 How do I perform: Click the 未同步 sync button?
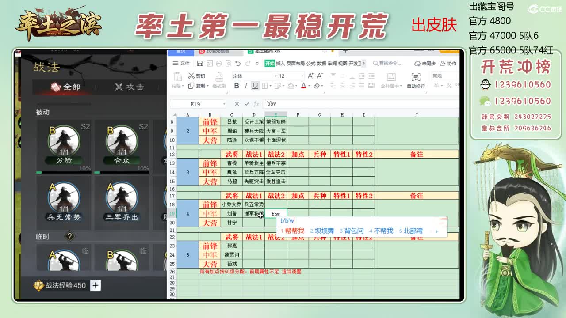coord(425,64)
